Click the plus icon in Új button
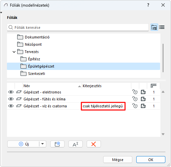The height and width of the screenshot is (167, 171). pyautogui.click(x=21, y=144)
